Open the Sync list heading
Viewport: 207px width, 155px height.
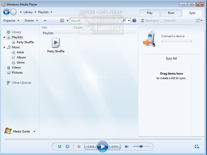tap(171, 58)
